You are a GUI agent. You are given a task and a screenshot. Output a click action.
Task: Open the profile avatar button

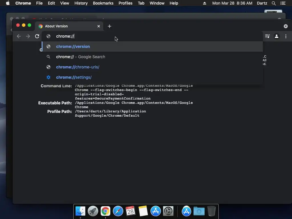(277, 36)
